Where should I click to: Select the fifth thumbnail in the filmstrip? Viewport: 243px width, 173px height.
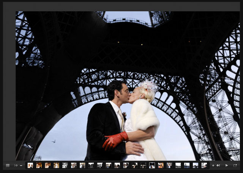tap(65, 165)
